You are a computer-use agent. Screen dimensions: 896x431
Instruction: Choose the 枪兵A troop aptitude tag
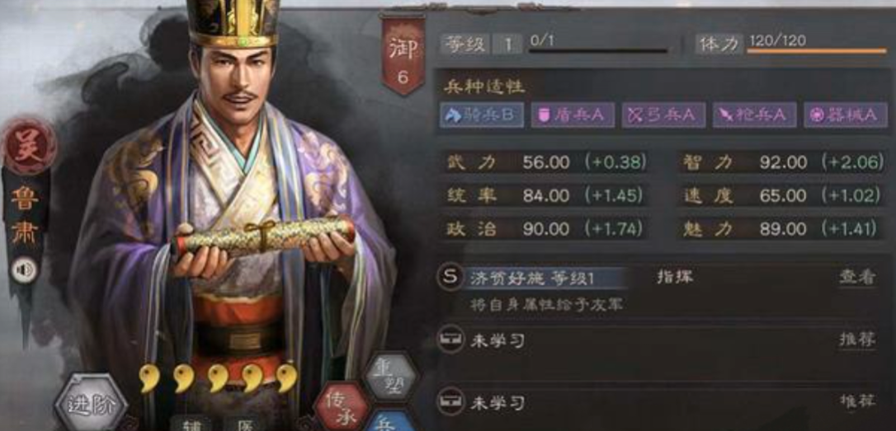click(x=754, y=115)
